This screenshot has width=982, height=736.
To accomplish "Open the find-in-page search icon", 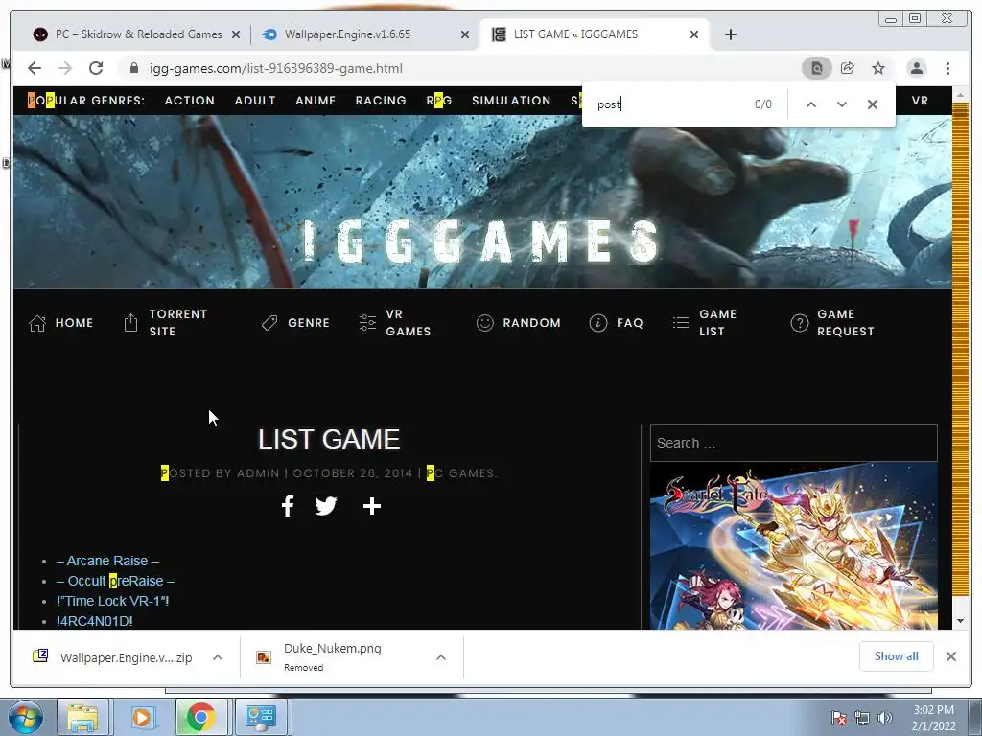I will click(x=817, y=68).
